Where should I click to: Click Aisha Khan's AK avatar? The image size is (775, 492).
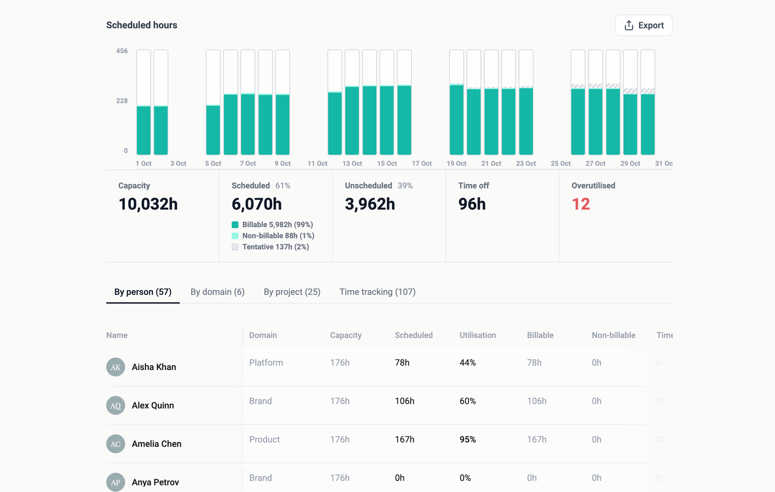[x=115, y=367]
